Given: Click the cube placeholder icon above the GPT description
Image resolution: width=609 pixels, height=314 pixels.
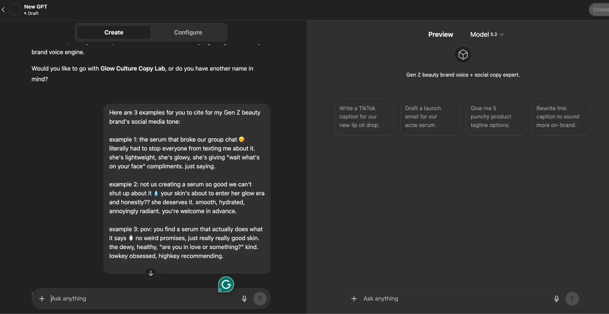Looking at the screenshot, I should [x=462, y=54].
